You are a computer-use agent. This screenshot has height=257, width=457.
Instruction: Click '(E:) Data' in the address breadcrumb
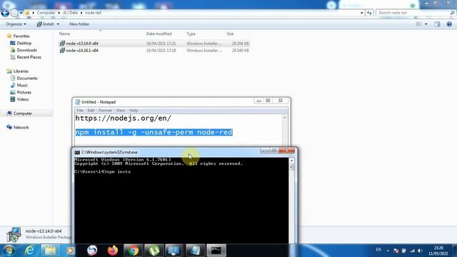(x=70, y=13)
